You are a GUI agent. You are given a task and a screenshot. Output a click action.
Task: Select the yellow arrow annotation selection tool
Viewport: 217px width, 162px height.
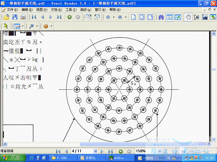6,26
